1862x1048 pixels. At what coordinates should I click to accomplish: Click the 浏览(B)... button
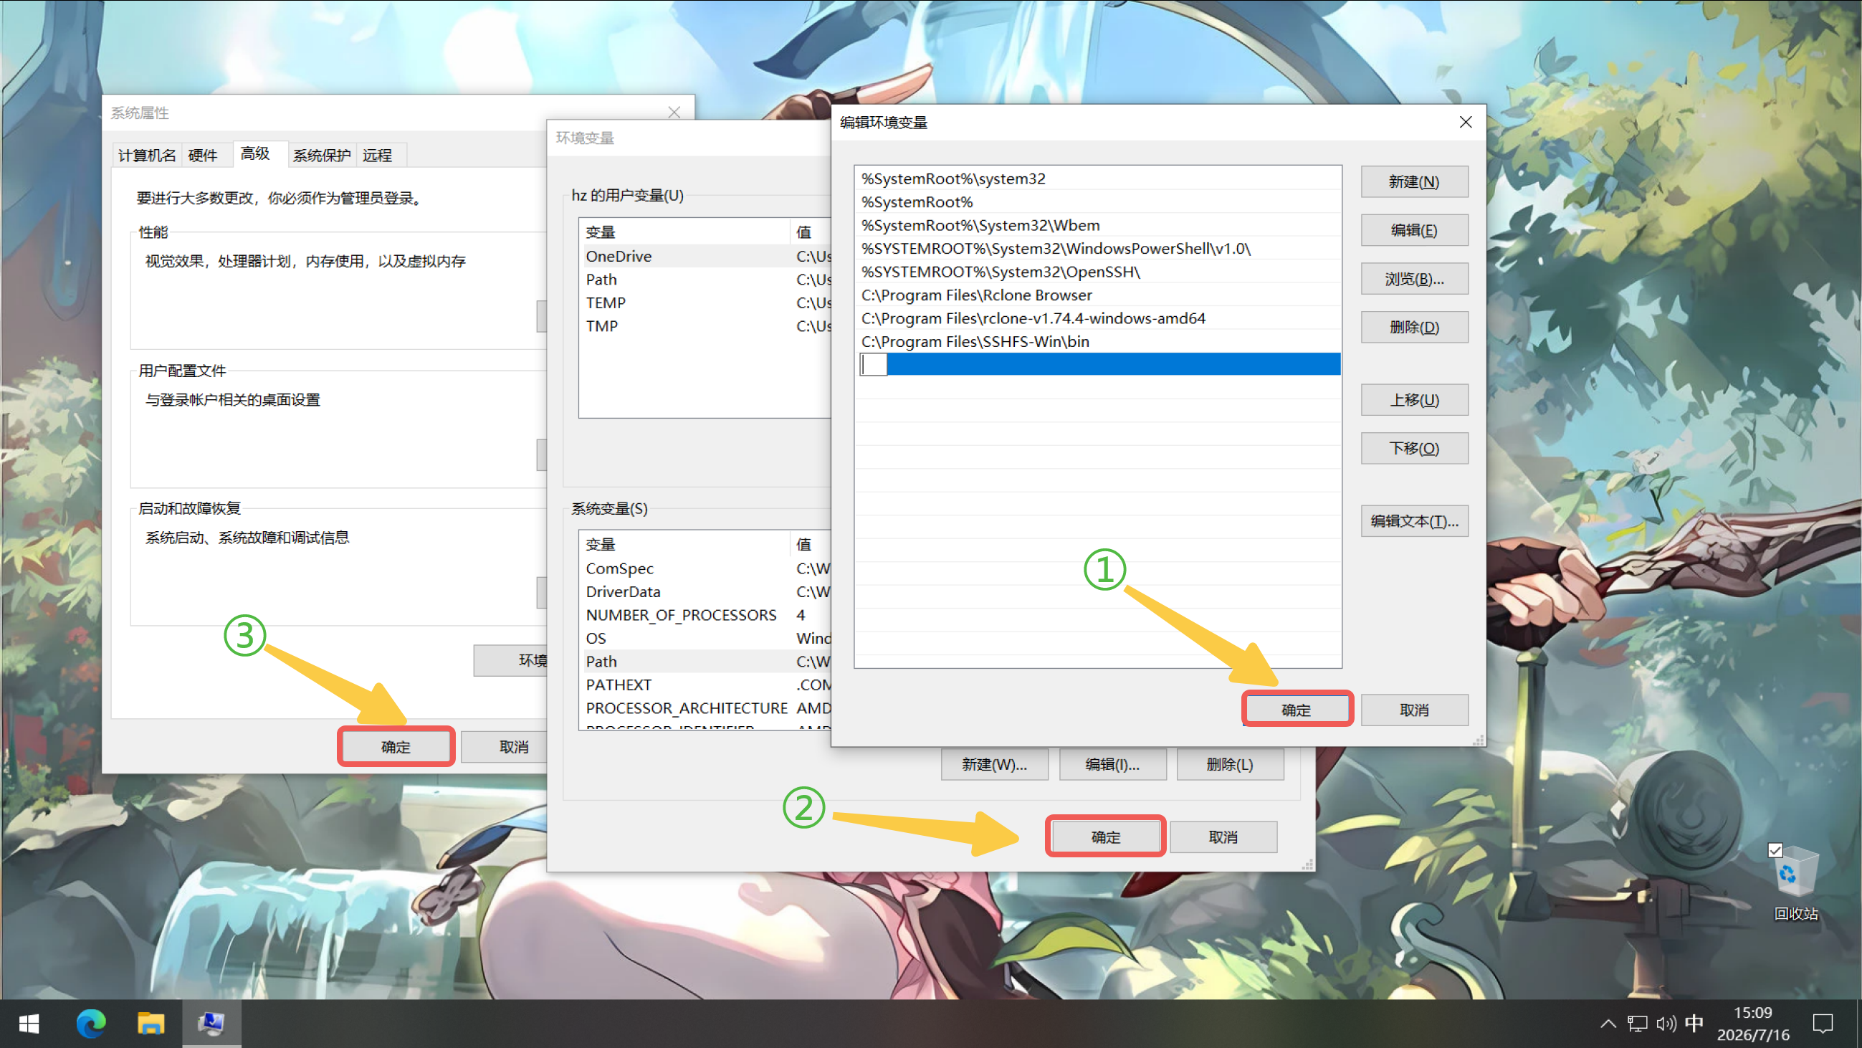pyautogui.click(x=1414, y=278)
